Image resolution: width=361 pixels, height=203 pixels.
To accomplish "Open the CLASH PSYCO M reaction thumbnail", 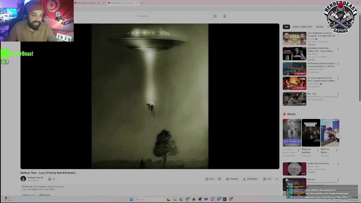I will point(294,54).
